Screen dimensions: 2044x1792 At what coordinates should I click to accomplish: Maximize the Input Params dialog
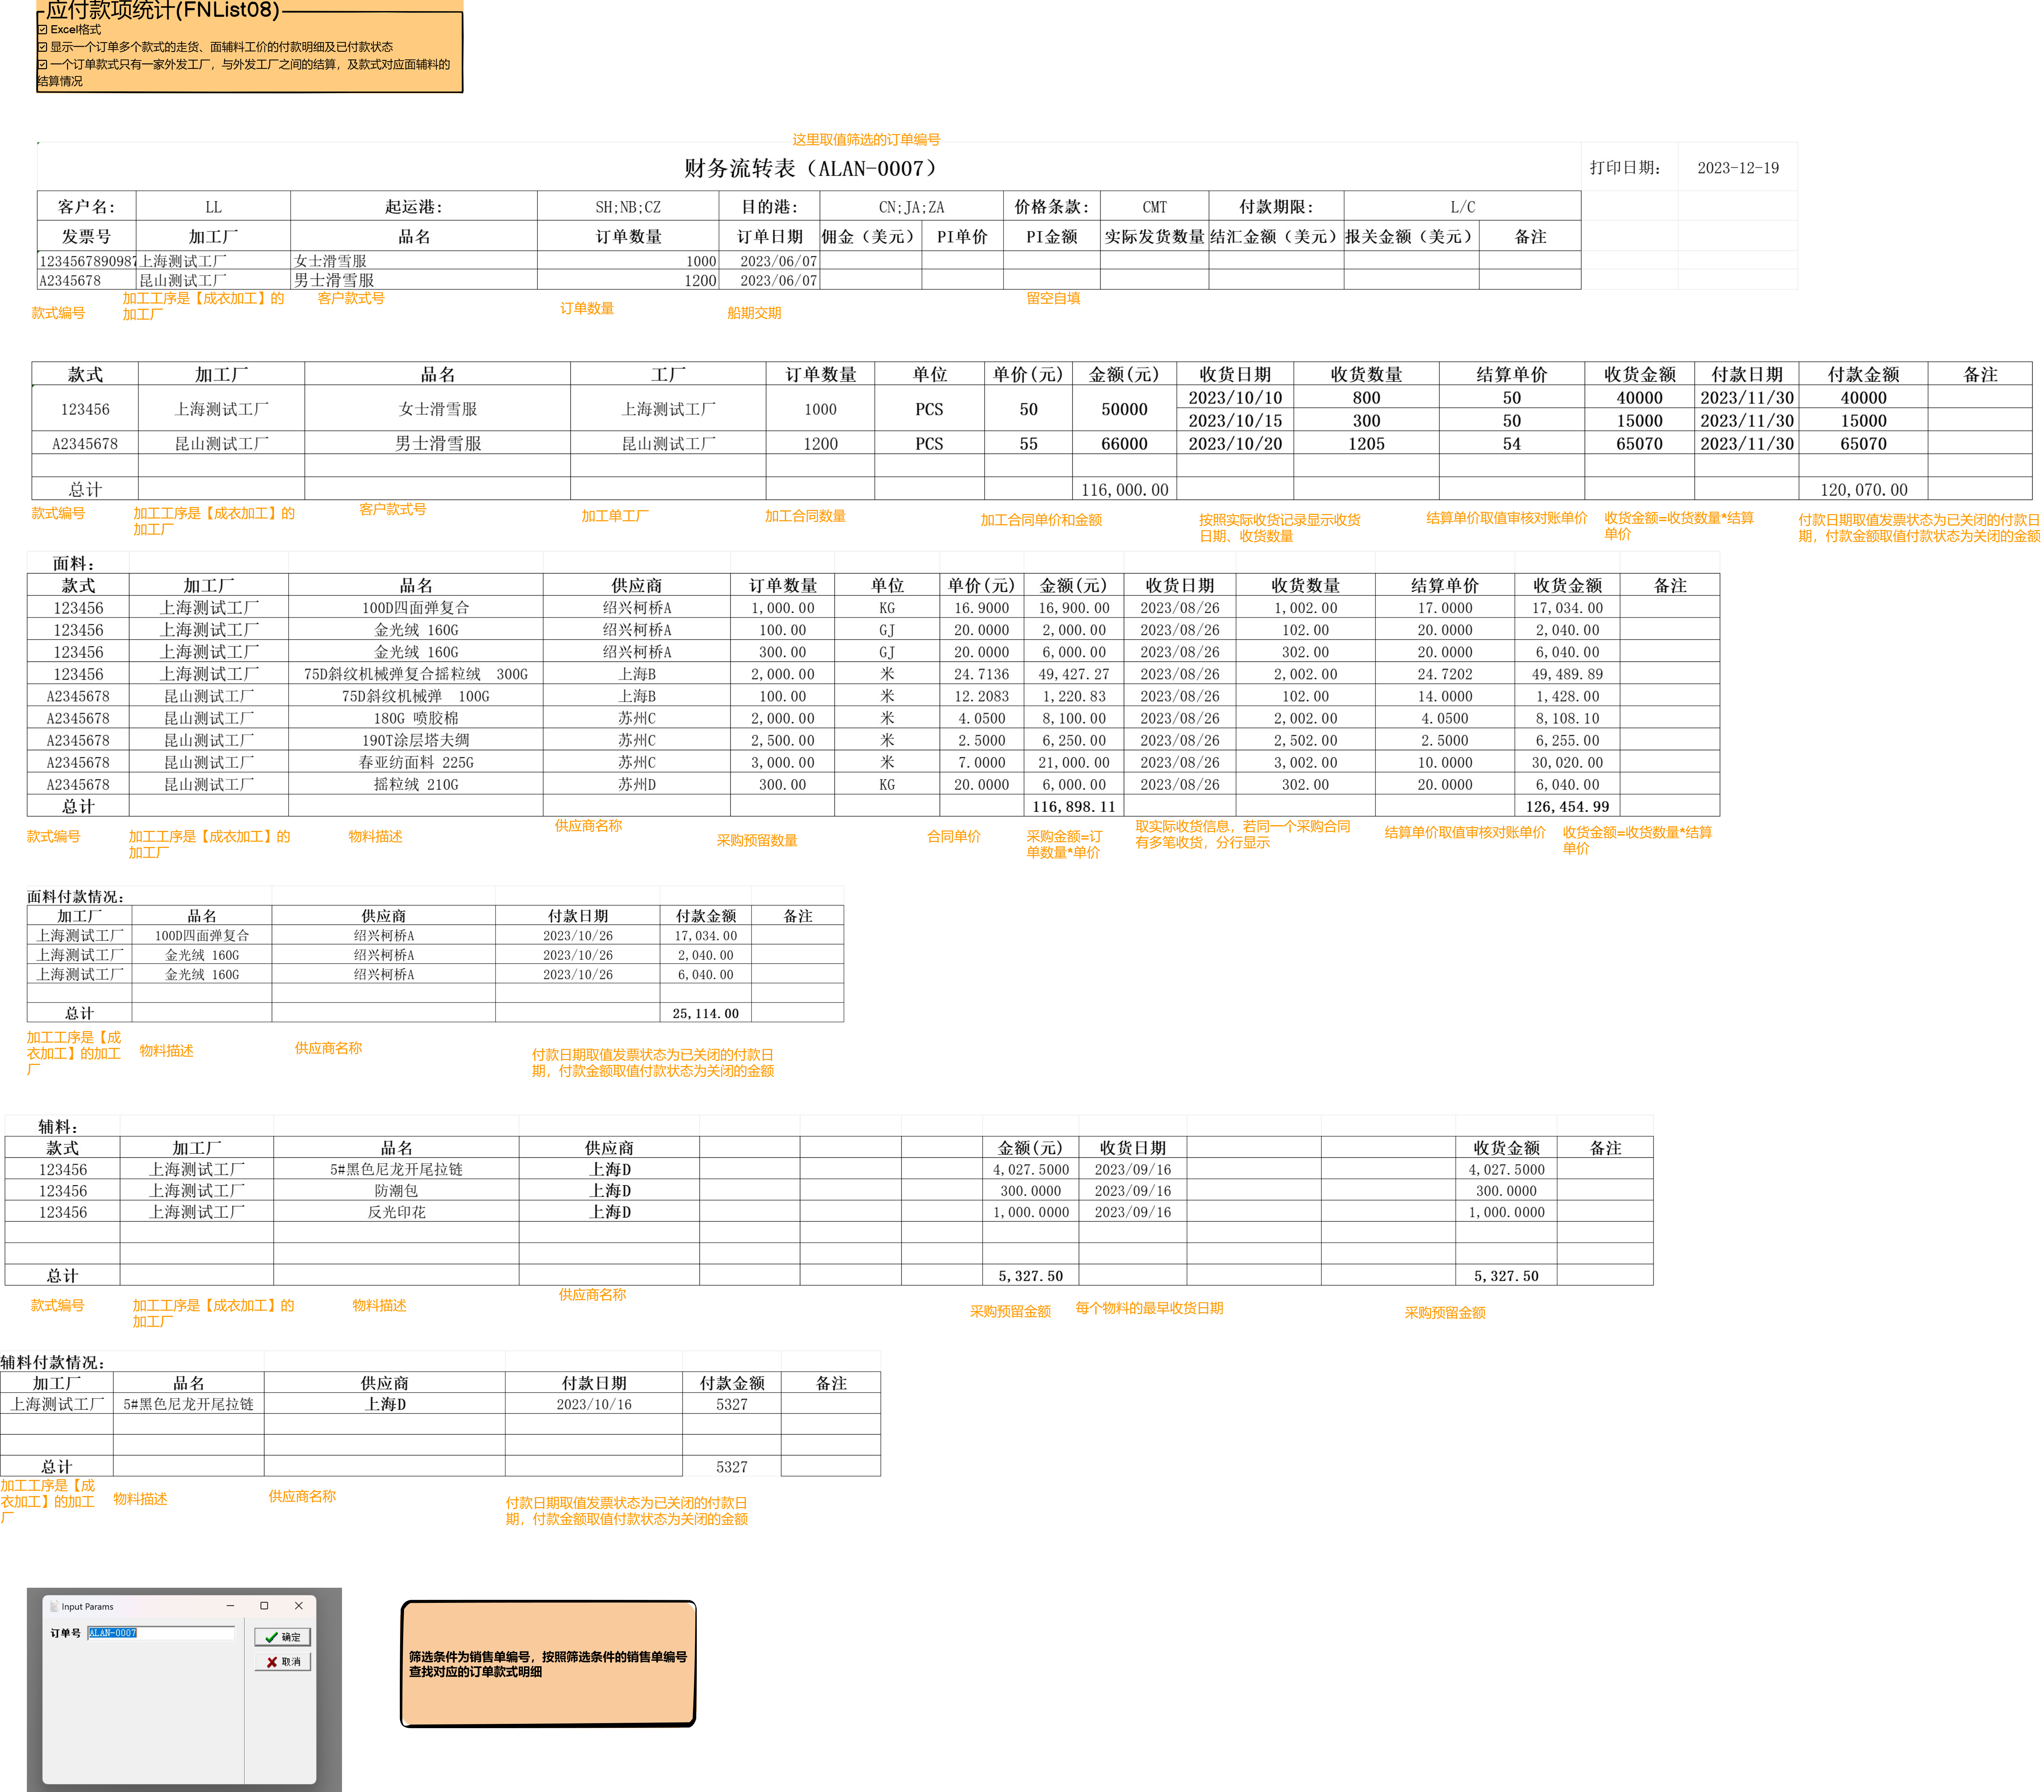pos(264,1606)
